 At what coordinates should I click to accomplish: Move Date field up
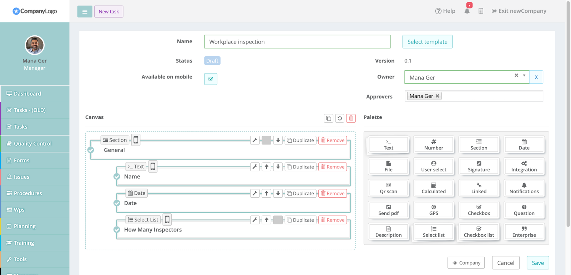[267, 193]
